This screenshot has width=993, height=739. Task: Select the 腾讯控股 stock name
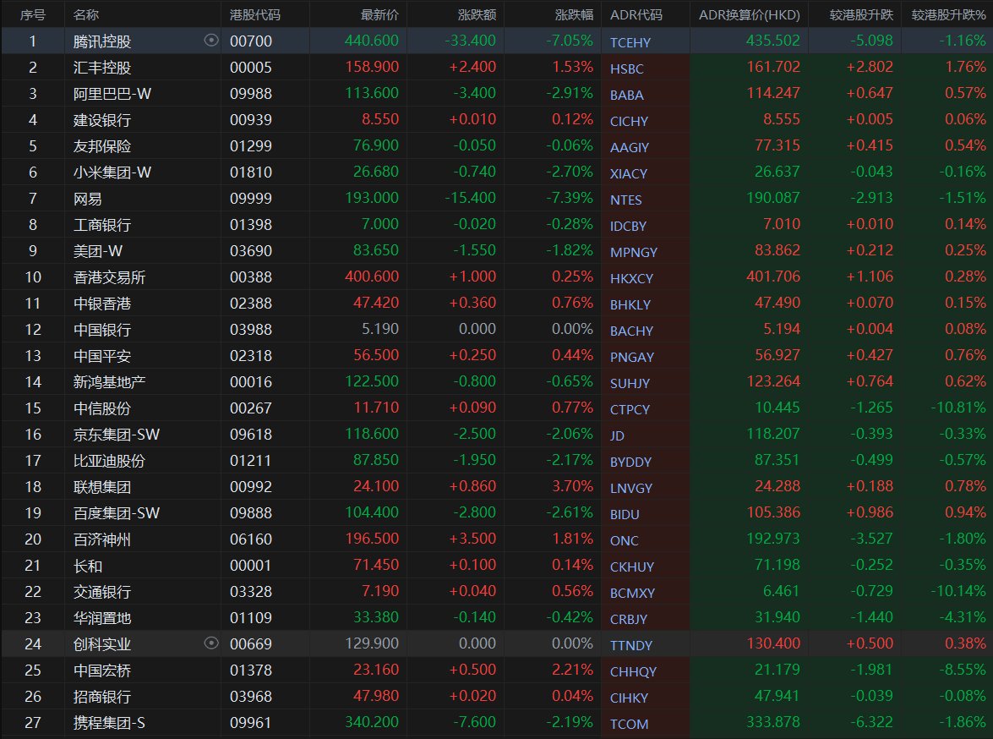(x=102, y=41)
